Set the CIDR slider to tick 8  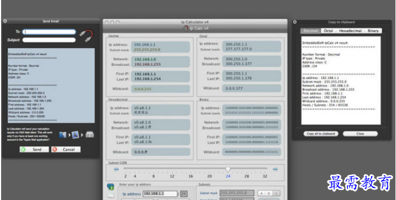[x=154, y=176]
